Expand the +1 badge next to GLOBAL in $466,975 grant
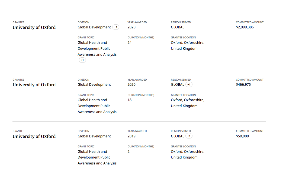299x175 pixels. [x=189, y=84]
